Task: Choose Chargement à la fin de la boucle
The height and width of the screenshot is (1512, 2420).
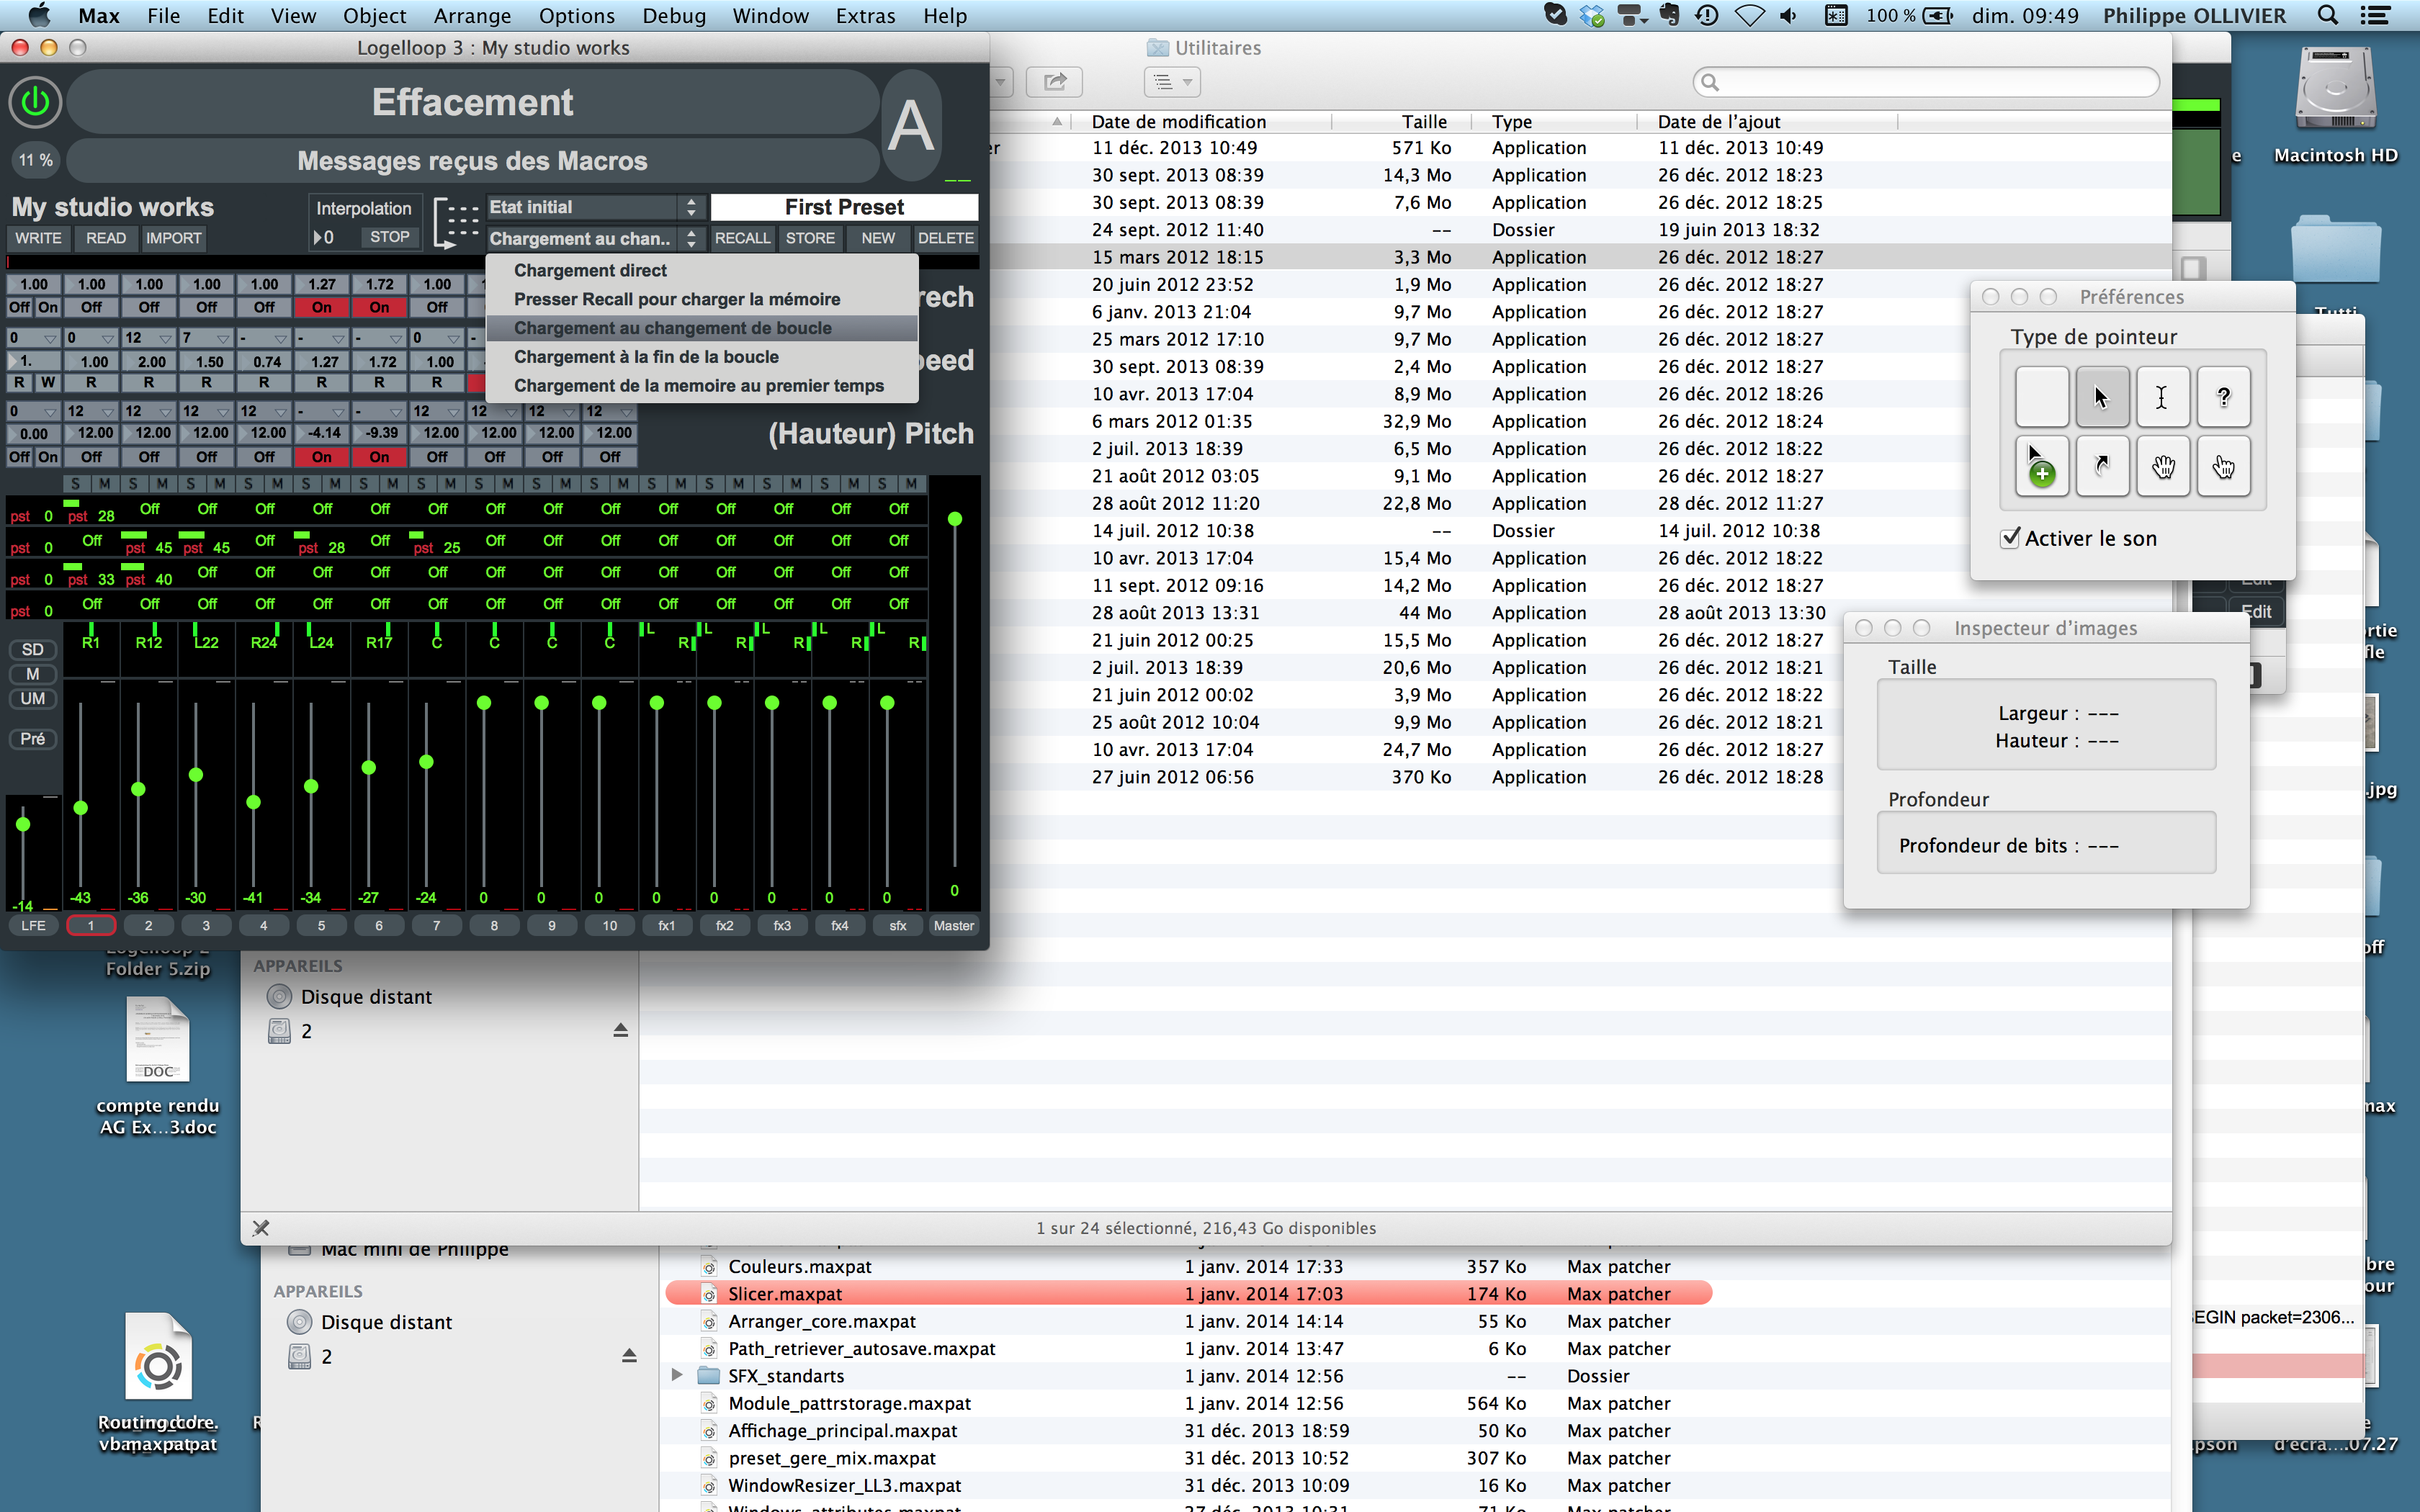Action: (x=701, y=357)
